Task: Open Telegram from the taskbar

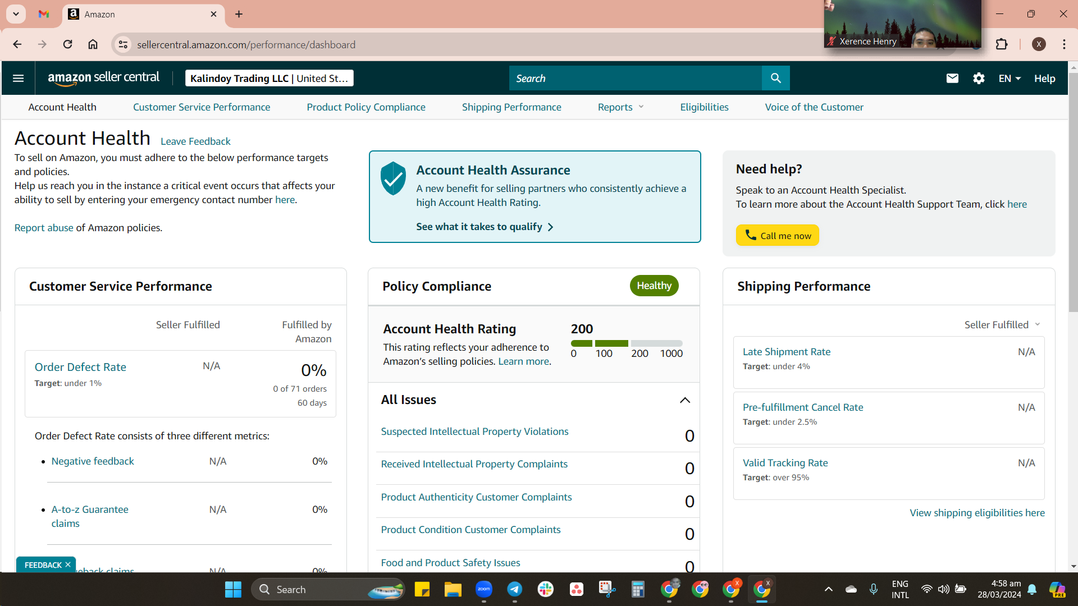Action: 515,589
